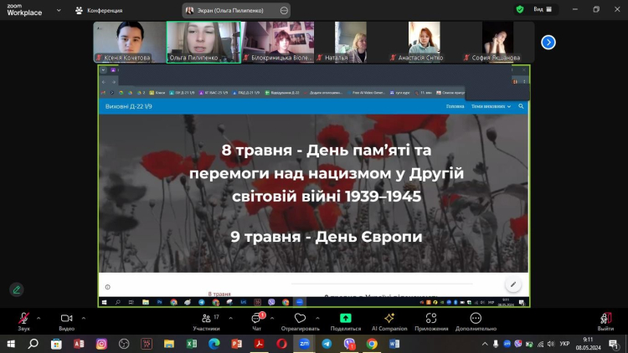Open Telegram from the Windows taskbar
The height and width of the screenshot is (353, 628).
pos(327,343)
